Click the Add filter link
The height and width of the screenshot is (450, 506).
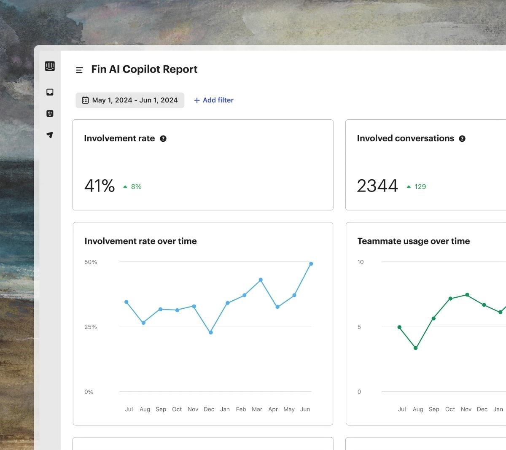point(213,100)
